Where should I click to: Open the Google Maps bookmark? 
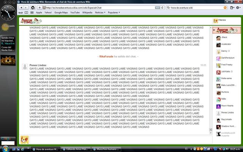(x=61, y=13)
